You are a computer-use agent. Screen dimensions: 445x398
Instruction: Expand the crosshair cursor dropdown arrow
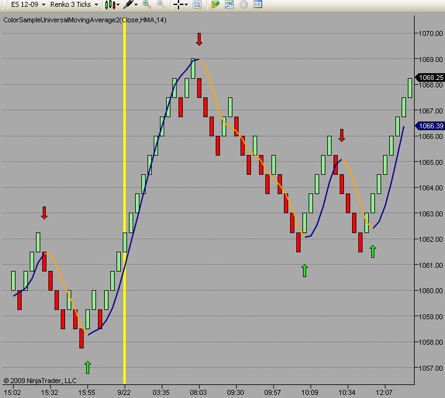pos(186,5)
